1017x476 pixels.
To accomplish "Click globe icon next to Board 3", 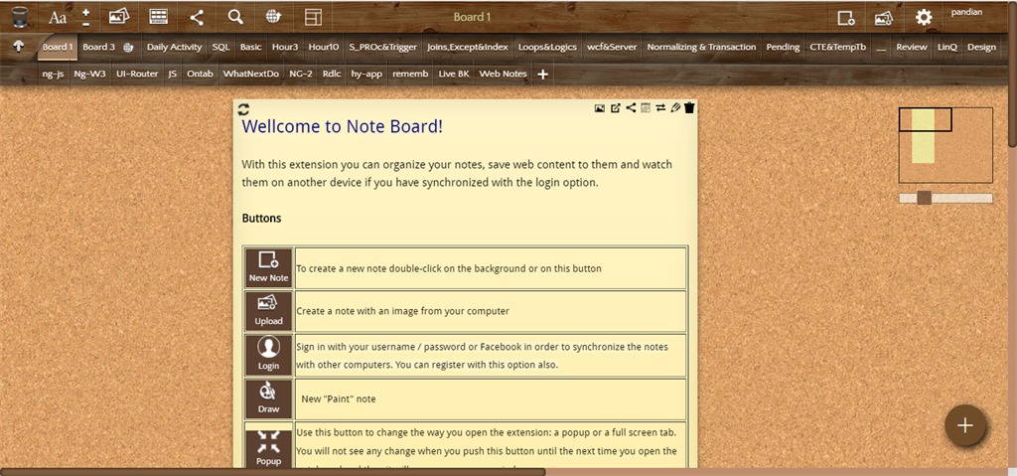I will click(128, 48).
